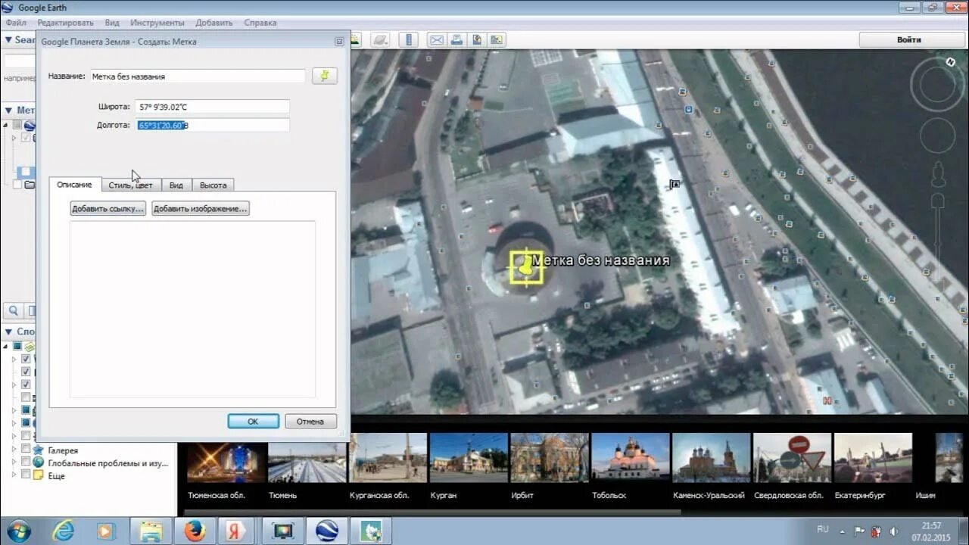969x545 pixels.
Task: Open the Редактировать menu
Action: point(66,23)
